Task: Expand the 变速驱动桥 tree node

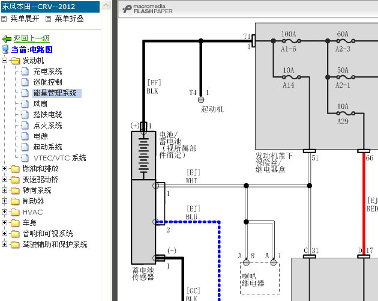Action: tap(4, 180)
